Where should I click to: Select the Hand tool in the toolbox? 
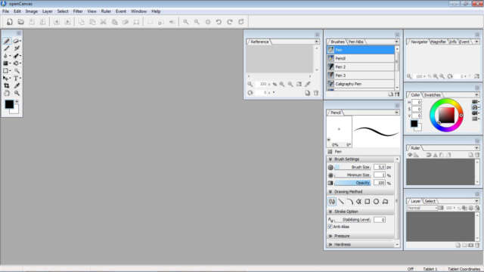click(7, 93)
